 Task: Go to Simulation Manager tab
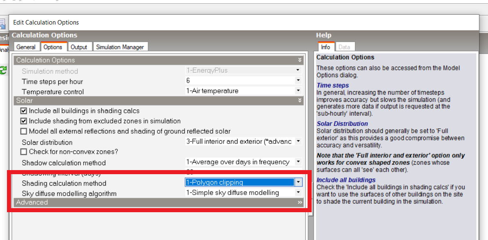pos(120,47)
